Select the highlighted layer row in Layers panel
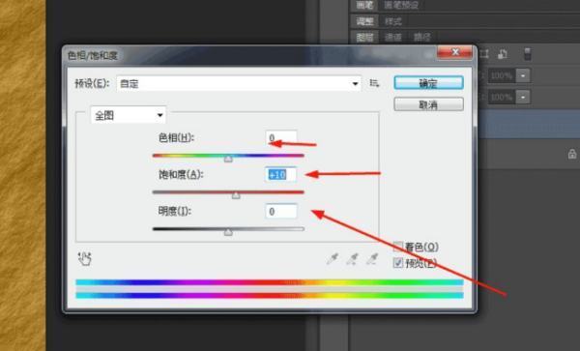Viewport: 580px width, 351px height. [528, 124]
